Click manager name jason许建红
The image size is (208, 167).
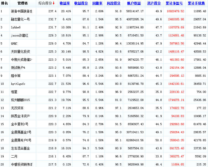(21, 36)
